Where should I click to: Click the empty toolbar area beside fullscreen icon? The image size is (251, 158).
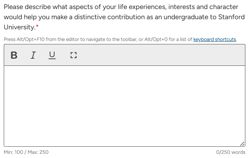point(158,55)
